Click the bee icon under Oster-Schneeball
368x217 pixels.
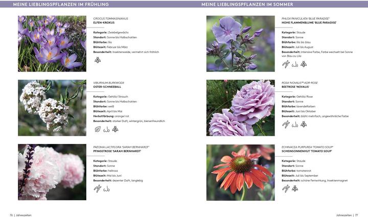point(115,129)
